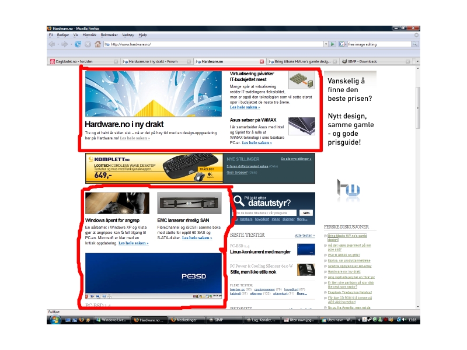This screenshot has width=467, height=350.
Task: Click the 'skjermkort' test category link
Action: [x=280, y=293]
